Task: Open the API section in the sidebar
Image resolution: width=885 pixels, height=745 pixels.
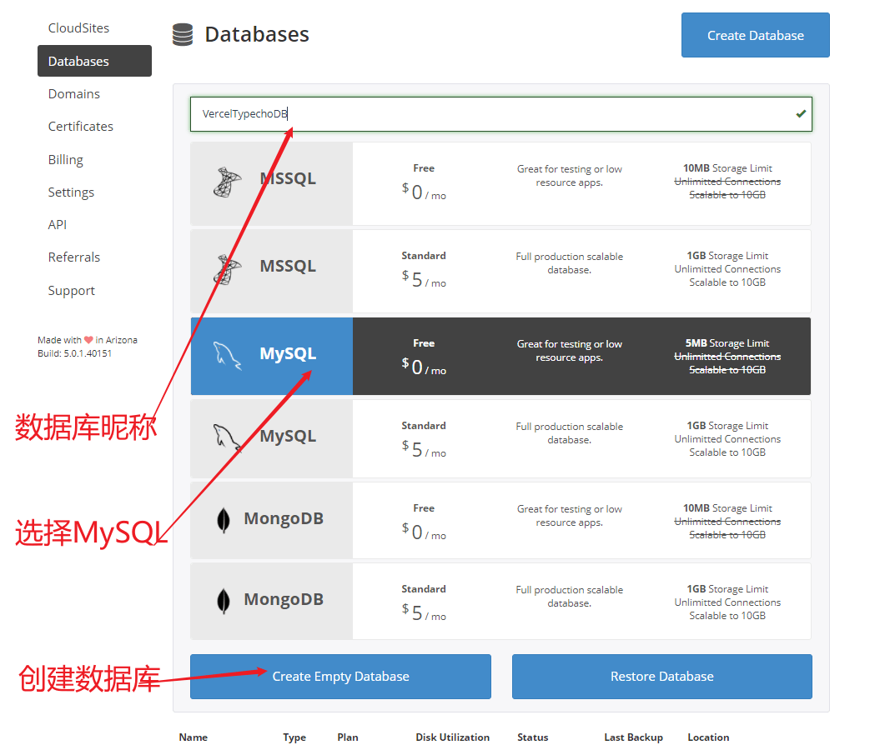Action: [x=57, y=224]
